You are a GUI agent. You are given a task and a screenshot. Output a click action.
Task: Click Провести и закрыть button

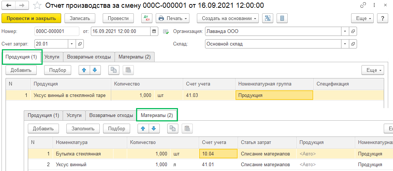(x=32, y=18)
